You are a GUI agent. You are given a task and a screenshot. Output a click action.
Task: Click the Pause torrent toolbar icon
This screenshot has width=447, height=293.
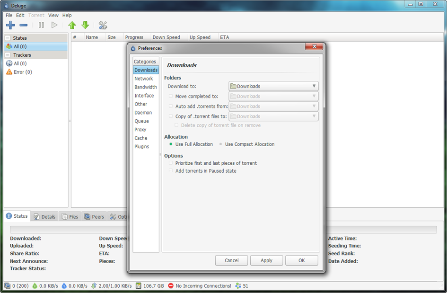pyautogui.click(x=41, y=25)
